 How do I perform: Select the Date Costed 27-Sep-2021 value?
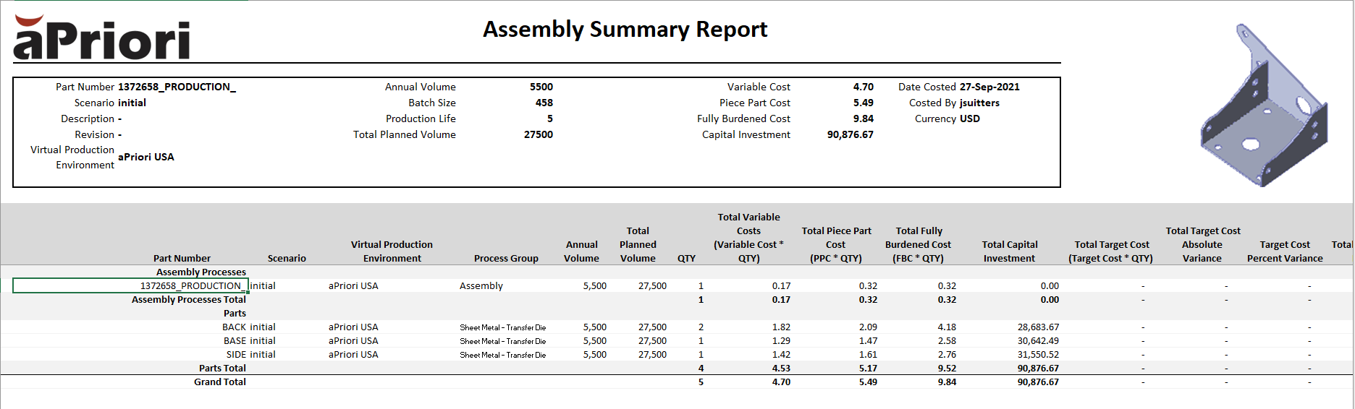(x=989, y=87)
